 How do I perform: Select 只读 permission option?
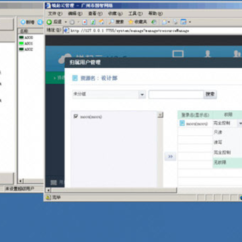point(227,132)
